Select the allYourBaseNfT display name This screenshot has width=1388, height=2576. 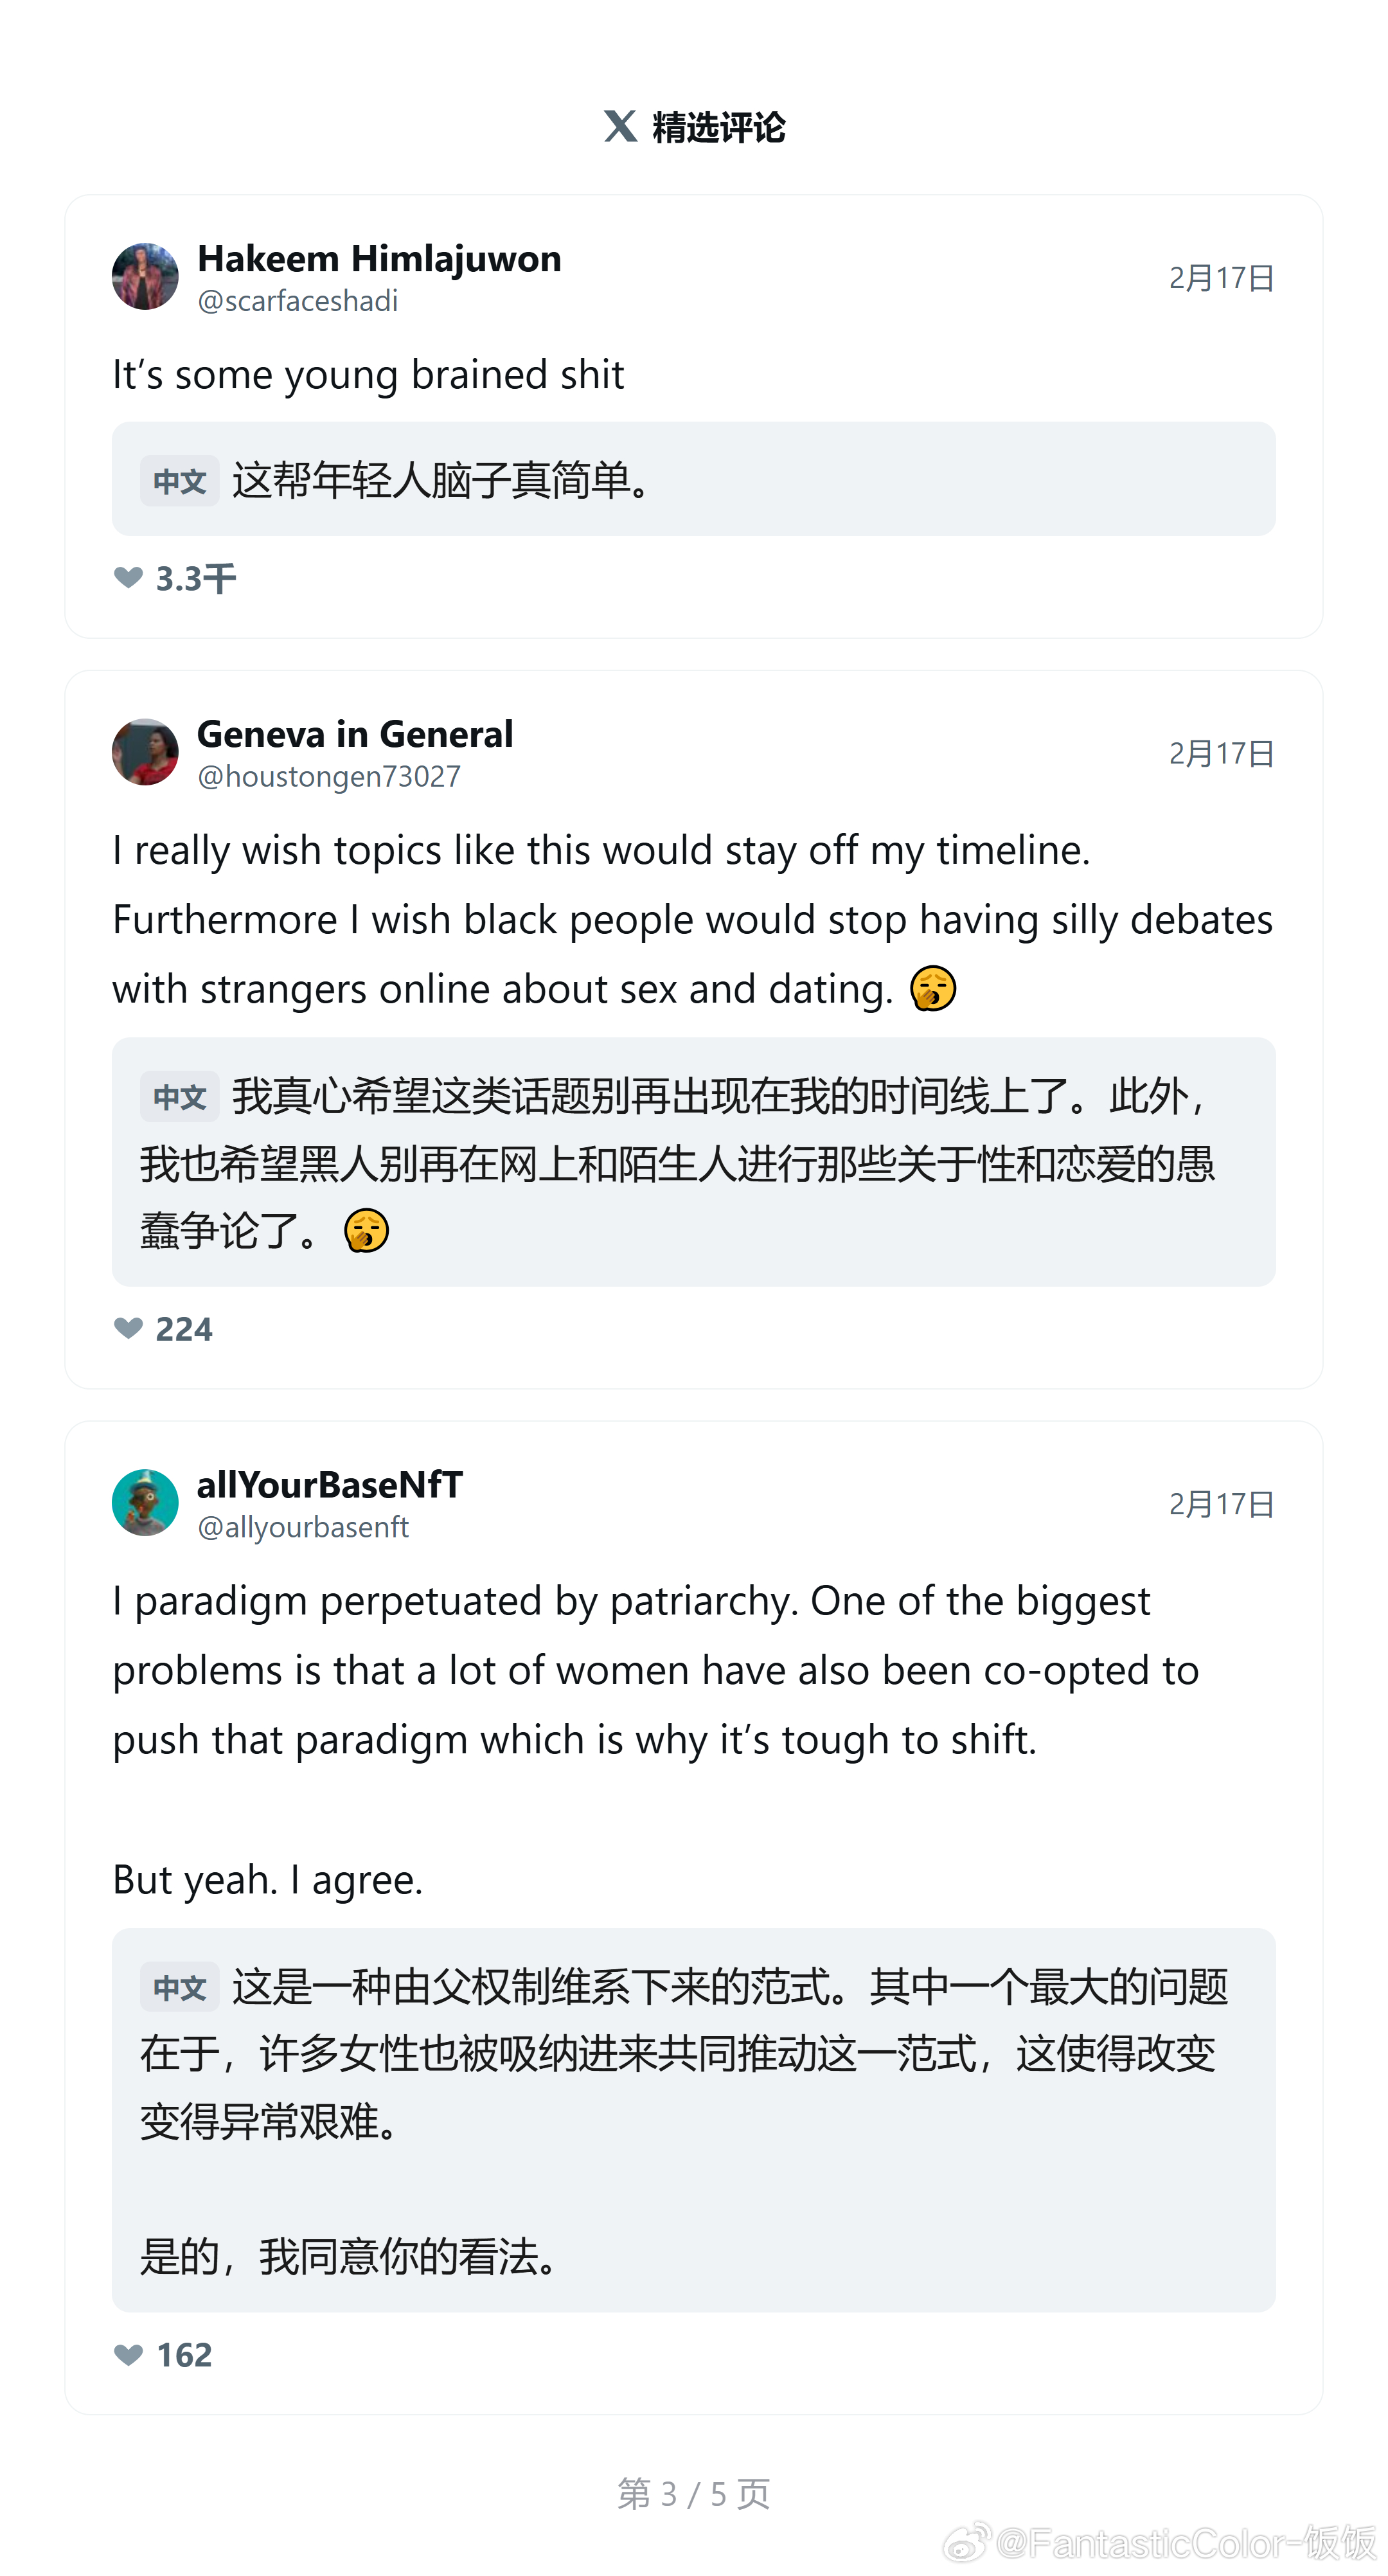330,1485
